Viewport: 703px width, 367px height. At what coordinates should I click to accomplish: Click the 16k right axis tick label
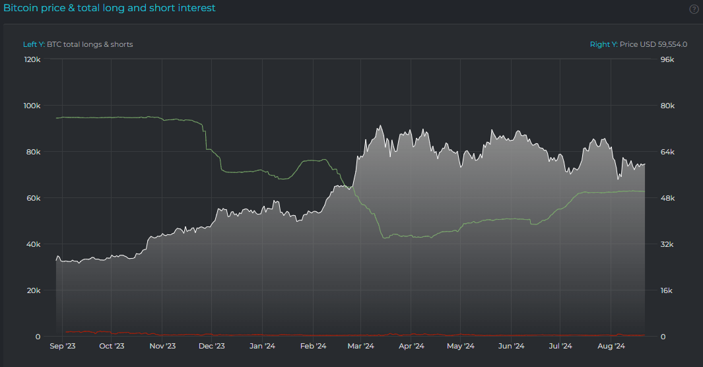tap(667, 290)
